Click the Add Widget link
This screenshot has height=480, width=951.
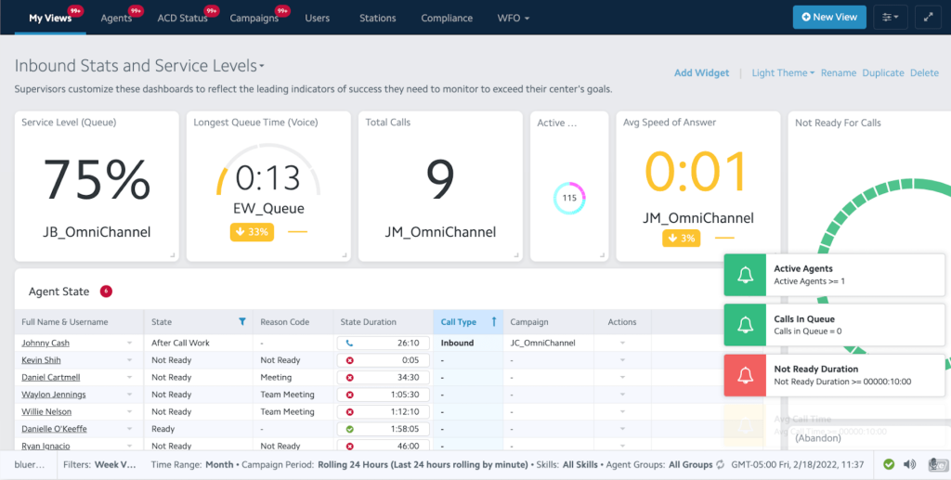point(702,72)
